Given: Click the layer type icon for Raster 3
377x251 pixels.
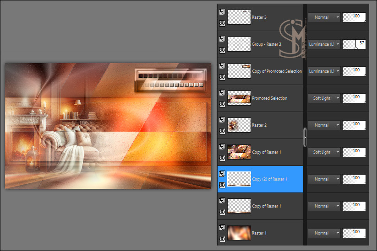Looking at the screenshot, I should 222,12.
